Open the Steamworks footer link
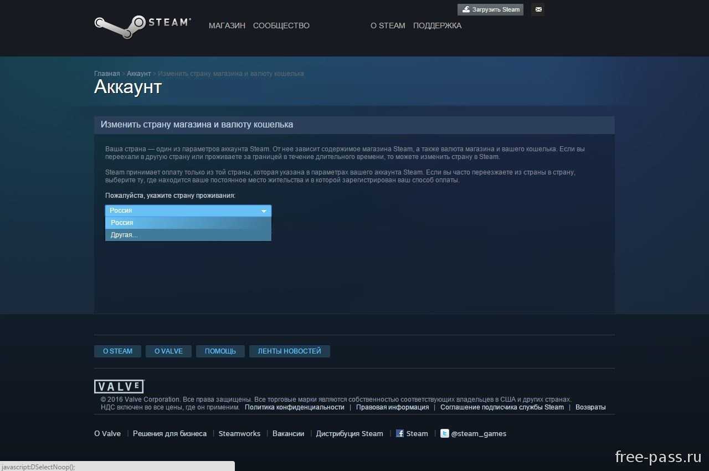This screenshot has width=709, height=471. [239, 434]
